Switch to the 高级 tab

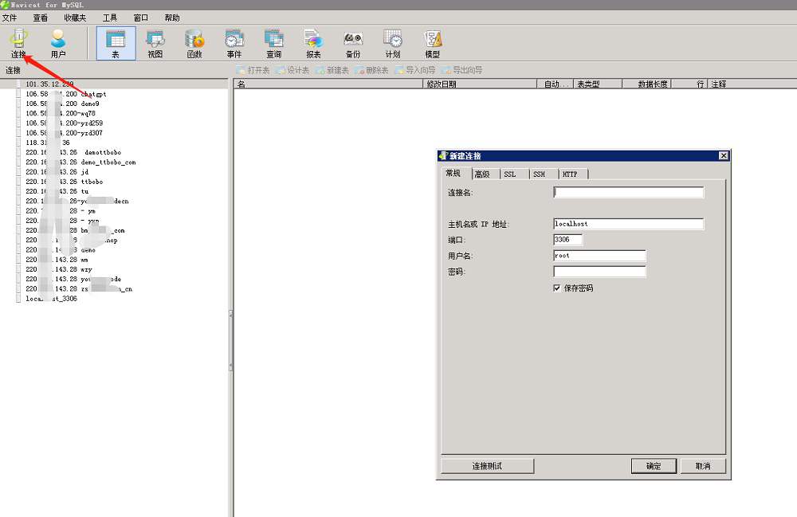[x=482, y=174]
